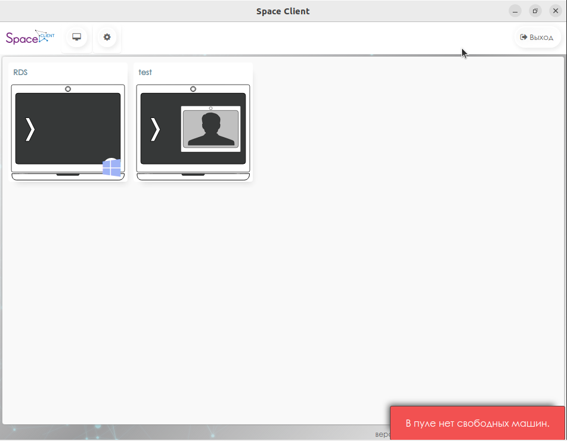Maximize the Space Client window
Screen dimensions: 567x441
(535, 11)
